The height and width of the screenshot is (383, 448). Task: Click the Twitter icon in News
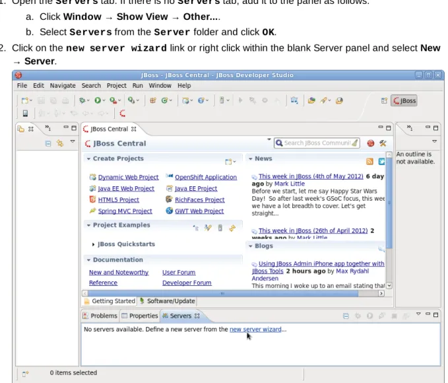[381, 162]
